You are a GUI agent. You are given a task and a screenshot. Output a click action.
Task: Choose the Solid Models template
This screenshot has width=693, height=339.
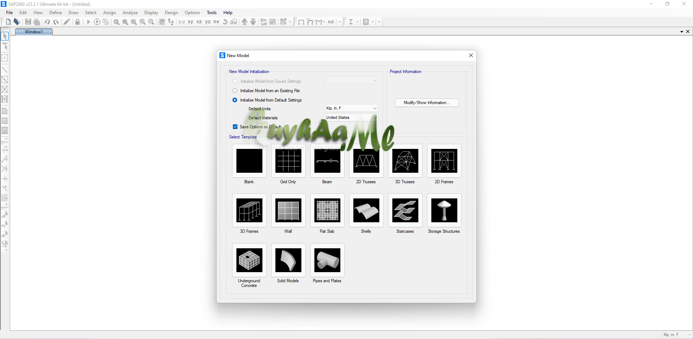coord(288,260)
